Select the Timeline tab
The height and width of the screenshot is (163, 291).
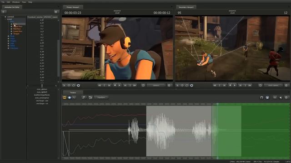click(x=73, y=92)
